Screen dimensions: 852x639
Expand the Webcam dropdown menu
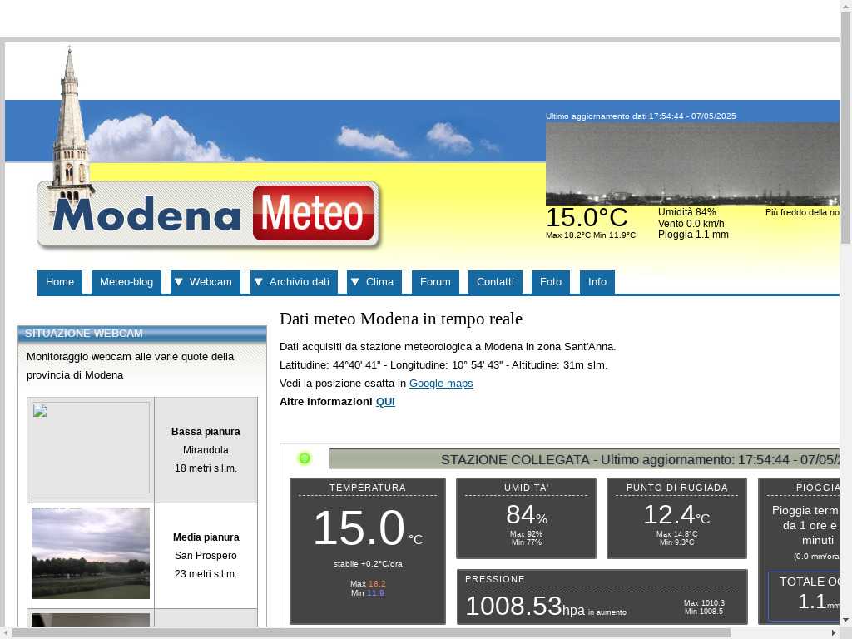tap(206, 282)
